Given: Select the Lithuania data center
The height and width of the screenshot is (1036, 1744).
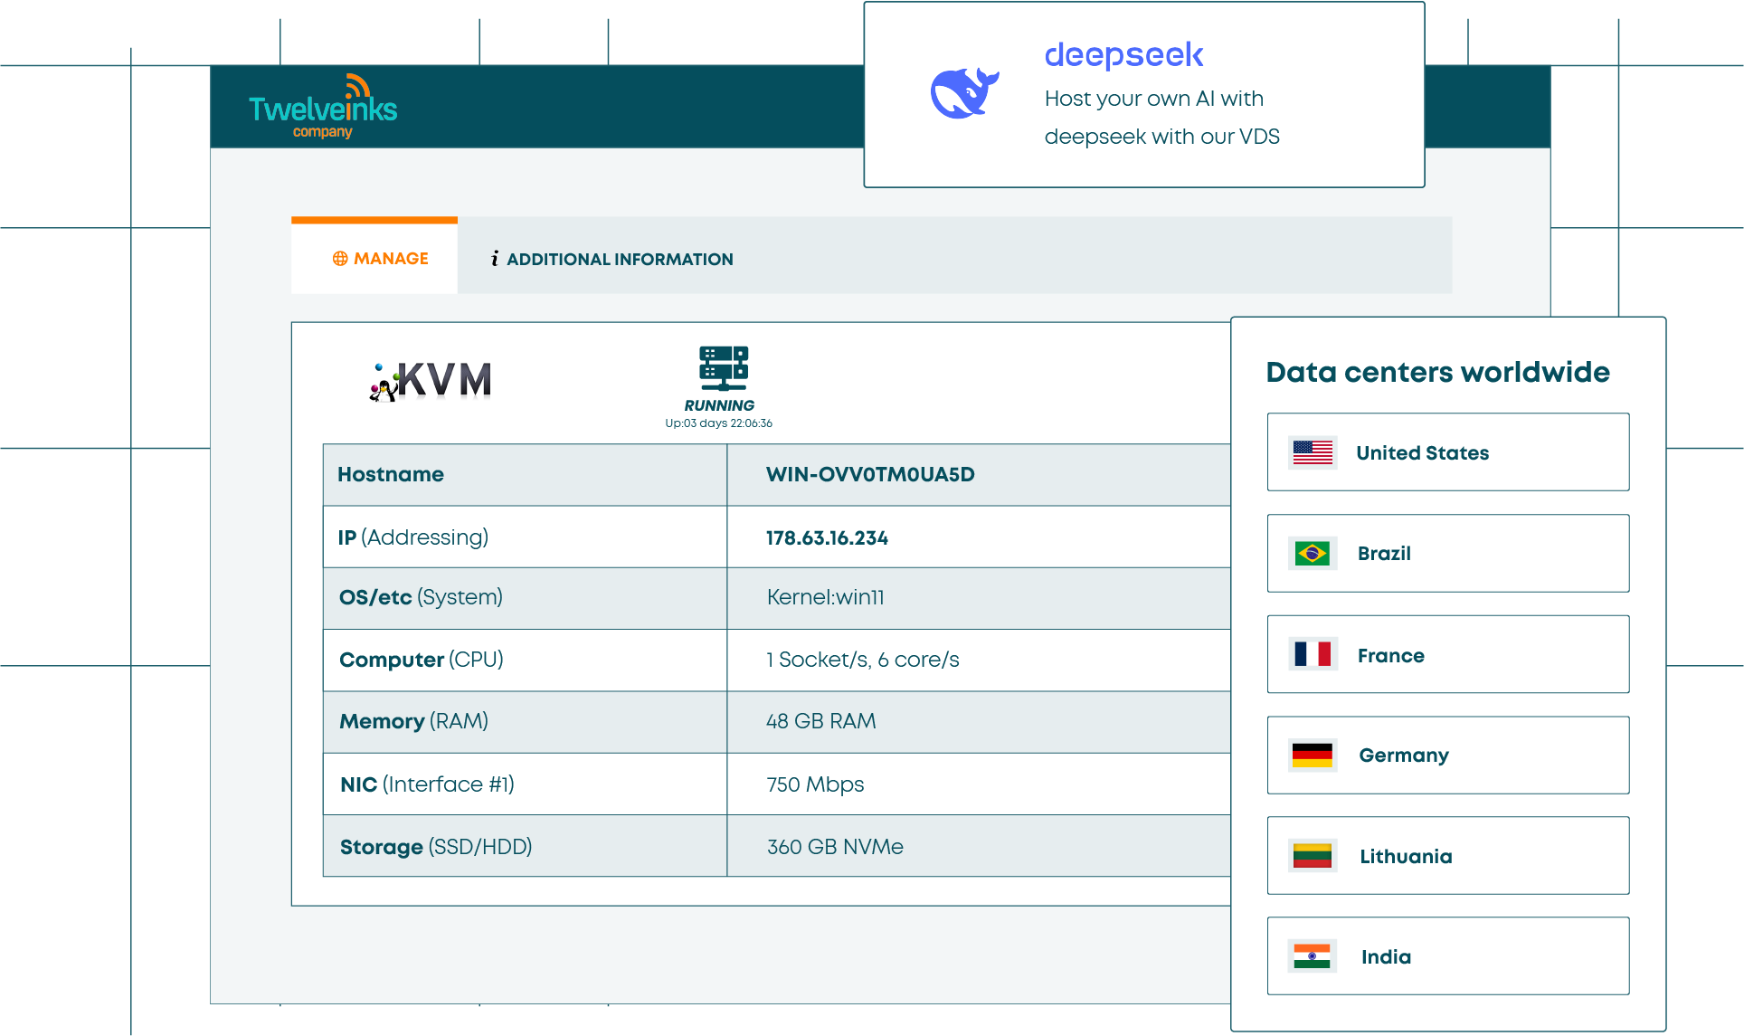Looking at the screenshot, I should click(1448, 856).
